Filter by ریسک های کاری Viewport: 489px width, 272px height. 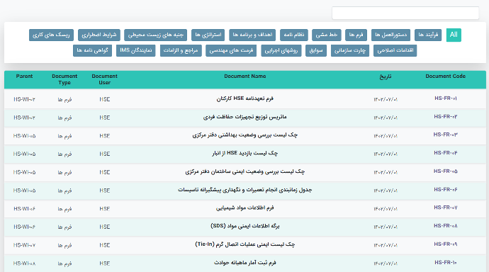[x=51, y=35]
